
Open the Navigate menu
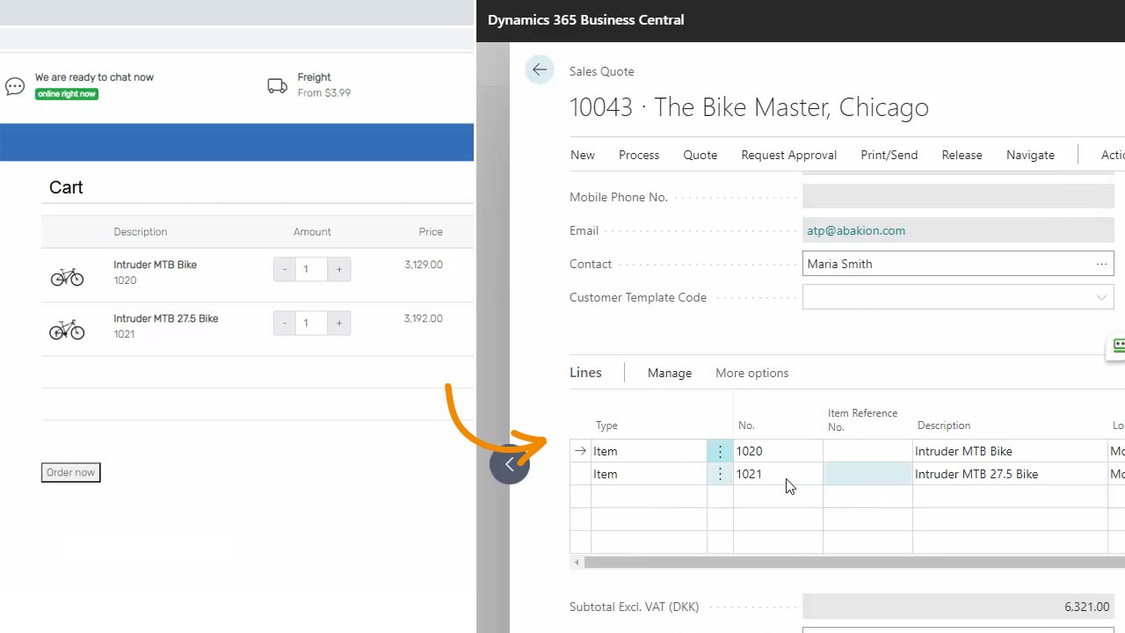pos(1030,155)
